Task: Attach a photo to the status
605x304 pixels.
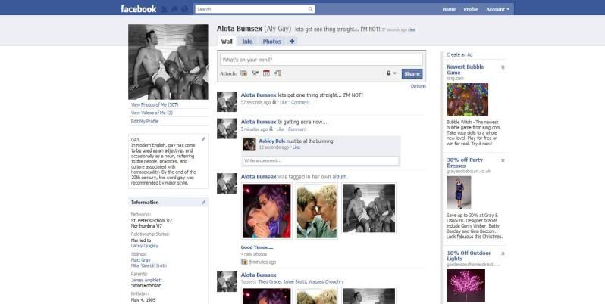Action: [244, 73]
